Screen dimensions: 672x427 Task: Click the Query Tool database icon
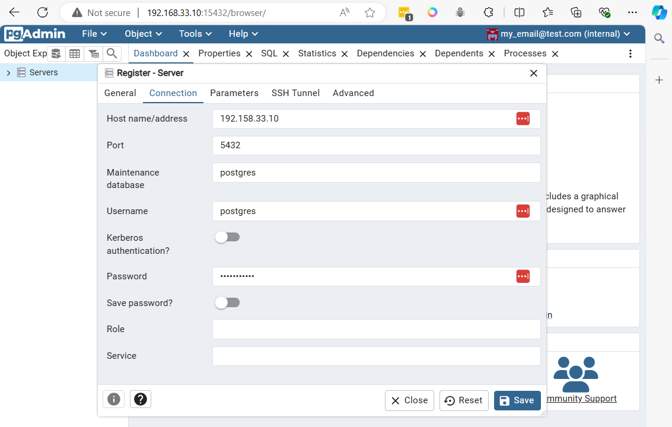click(x=56, y=53)
